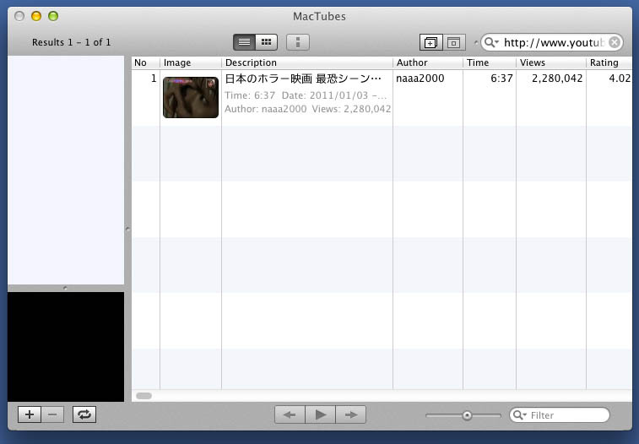The height and width of the screenshot is (444, 639).
Task: Click the 2,280,042 views cell
Action: tap(557, 79)
